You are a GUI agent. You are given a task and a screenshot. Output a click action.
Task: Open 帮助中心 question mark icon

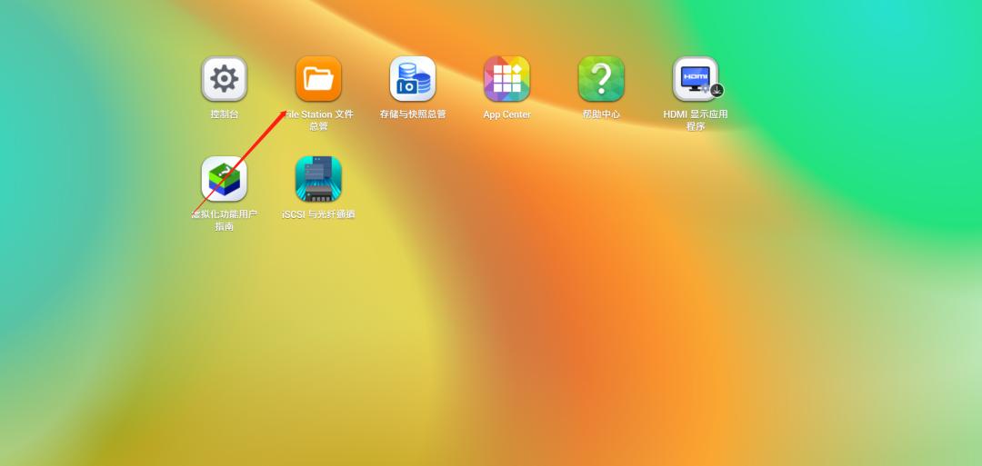601,79
